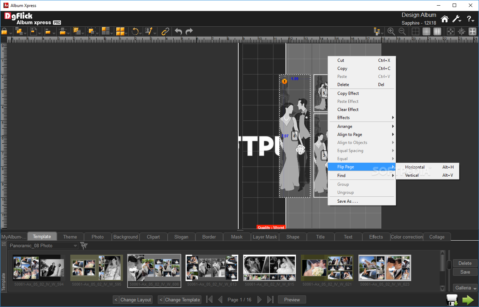Click the Change Layout button
The width and height of the screenshot is (479, 307).
click(136, 300)
